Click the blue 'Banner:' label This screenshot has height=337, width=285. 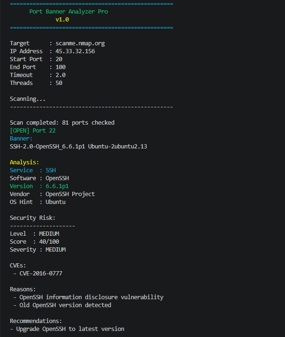tap(21, 139)
